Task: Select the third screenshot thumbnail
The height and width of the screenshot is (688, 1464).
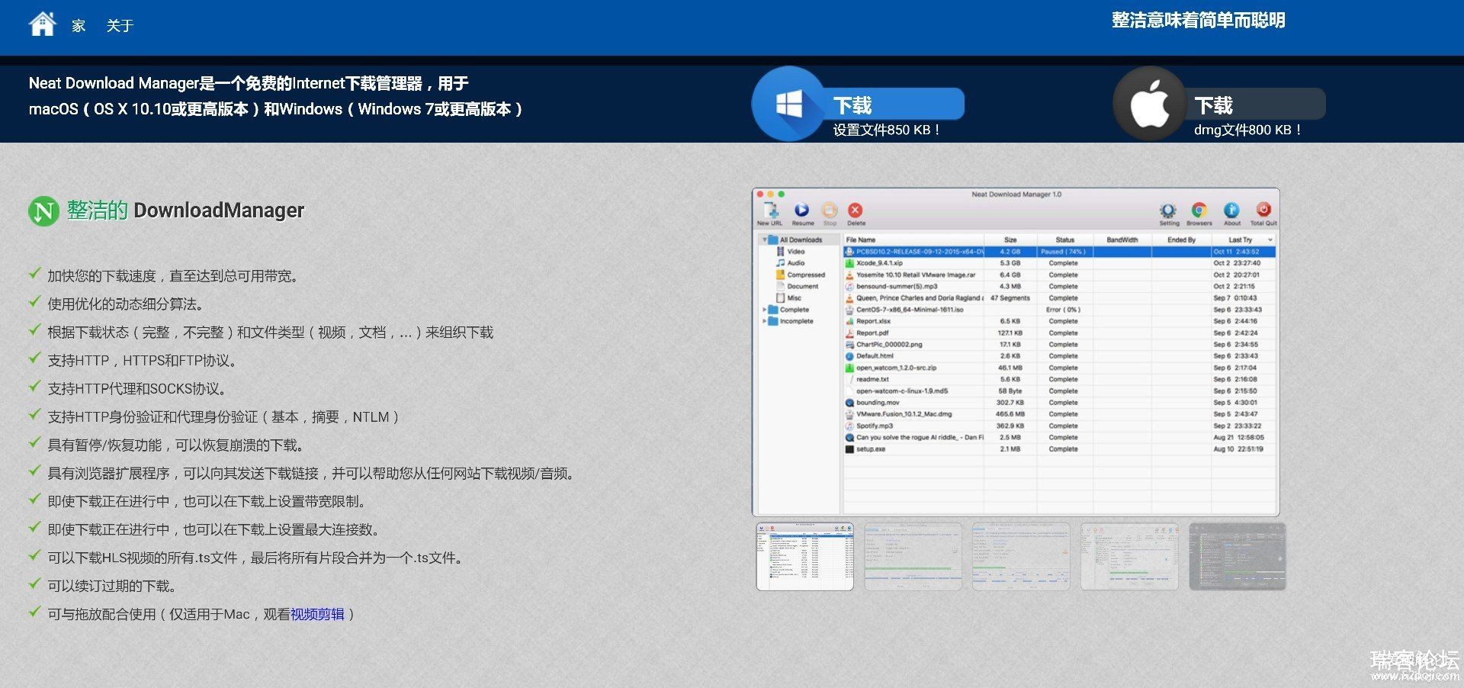Action: click(1021, 556)
